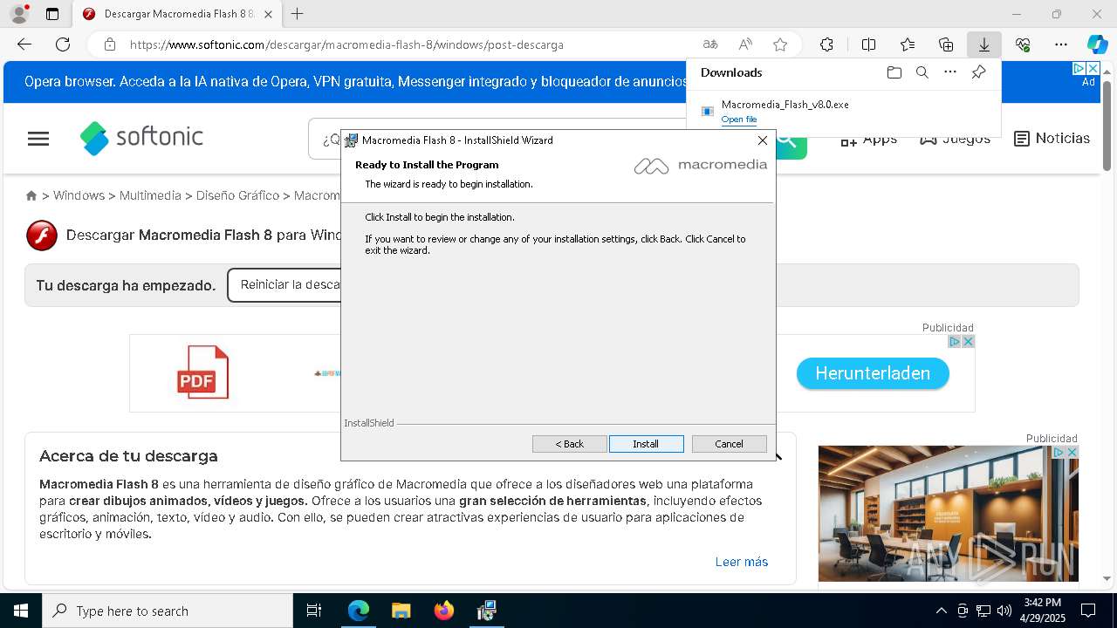Open Favorites list icon
The image size is (1117, 628).
(x=908, y=44)
